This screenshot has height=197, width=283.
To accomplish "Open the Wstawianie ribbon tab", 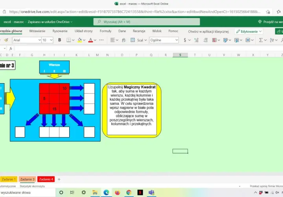I will (37, 31).
